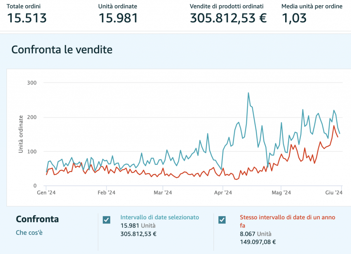Click the red line's highest peak near June
The image size is (351, 254).
tap(334, 126)
